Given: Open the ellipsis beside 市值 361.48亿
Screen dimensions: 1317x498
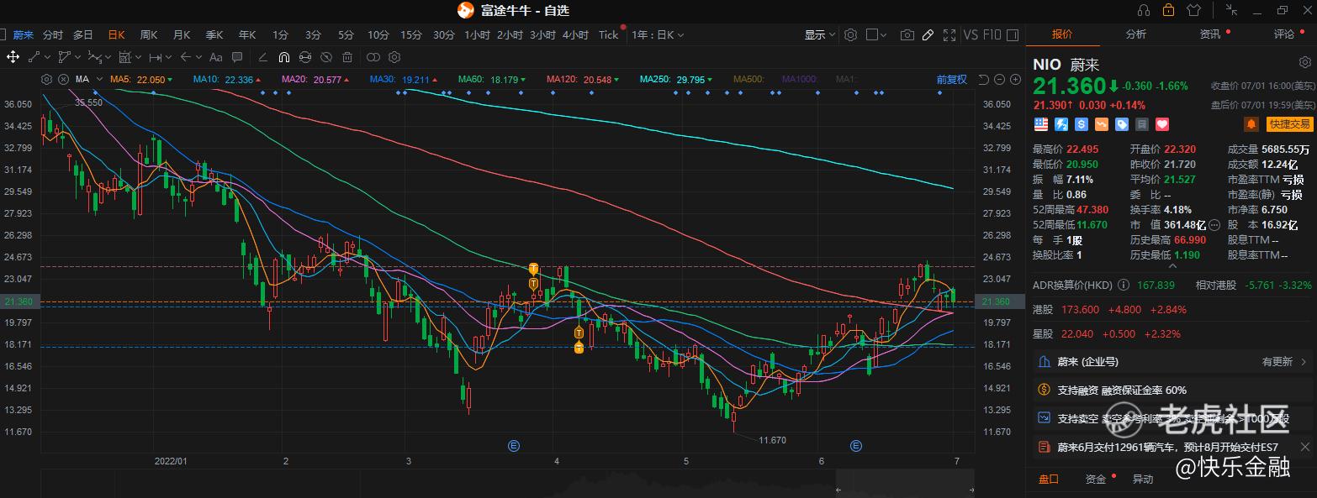Looking at the screenshot, I should point(1214,226).
